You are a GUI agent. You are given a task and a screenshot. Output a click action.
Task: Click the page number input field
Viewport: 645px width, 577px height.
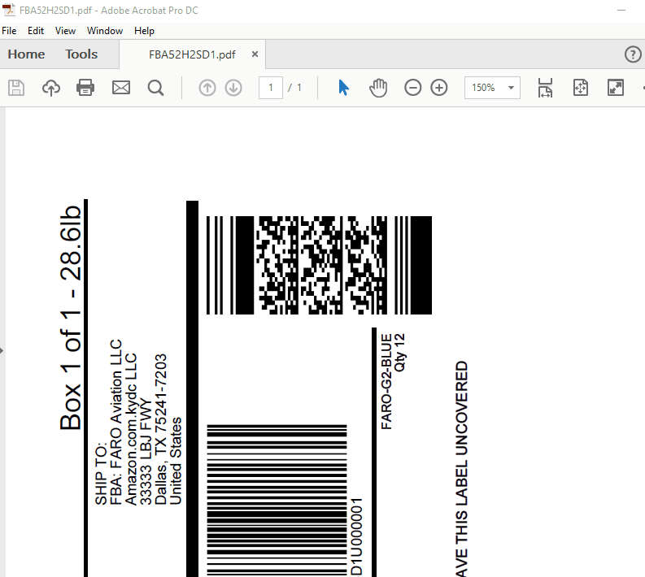click(x=271, y=88)
